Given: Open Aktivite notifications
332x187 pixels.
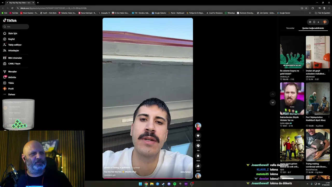Looking at the screenshot, I should pos(10,77).
